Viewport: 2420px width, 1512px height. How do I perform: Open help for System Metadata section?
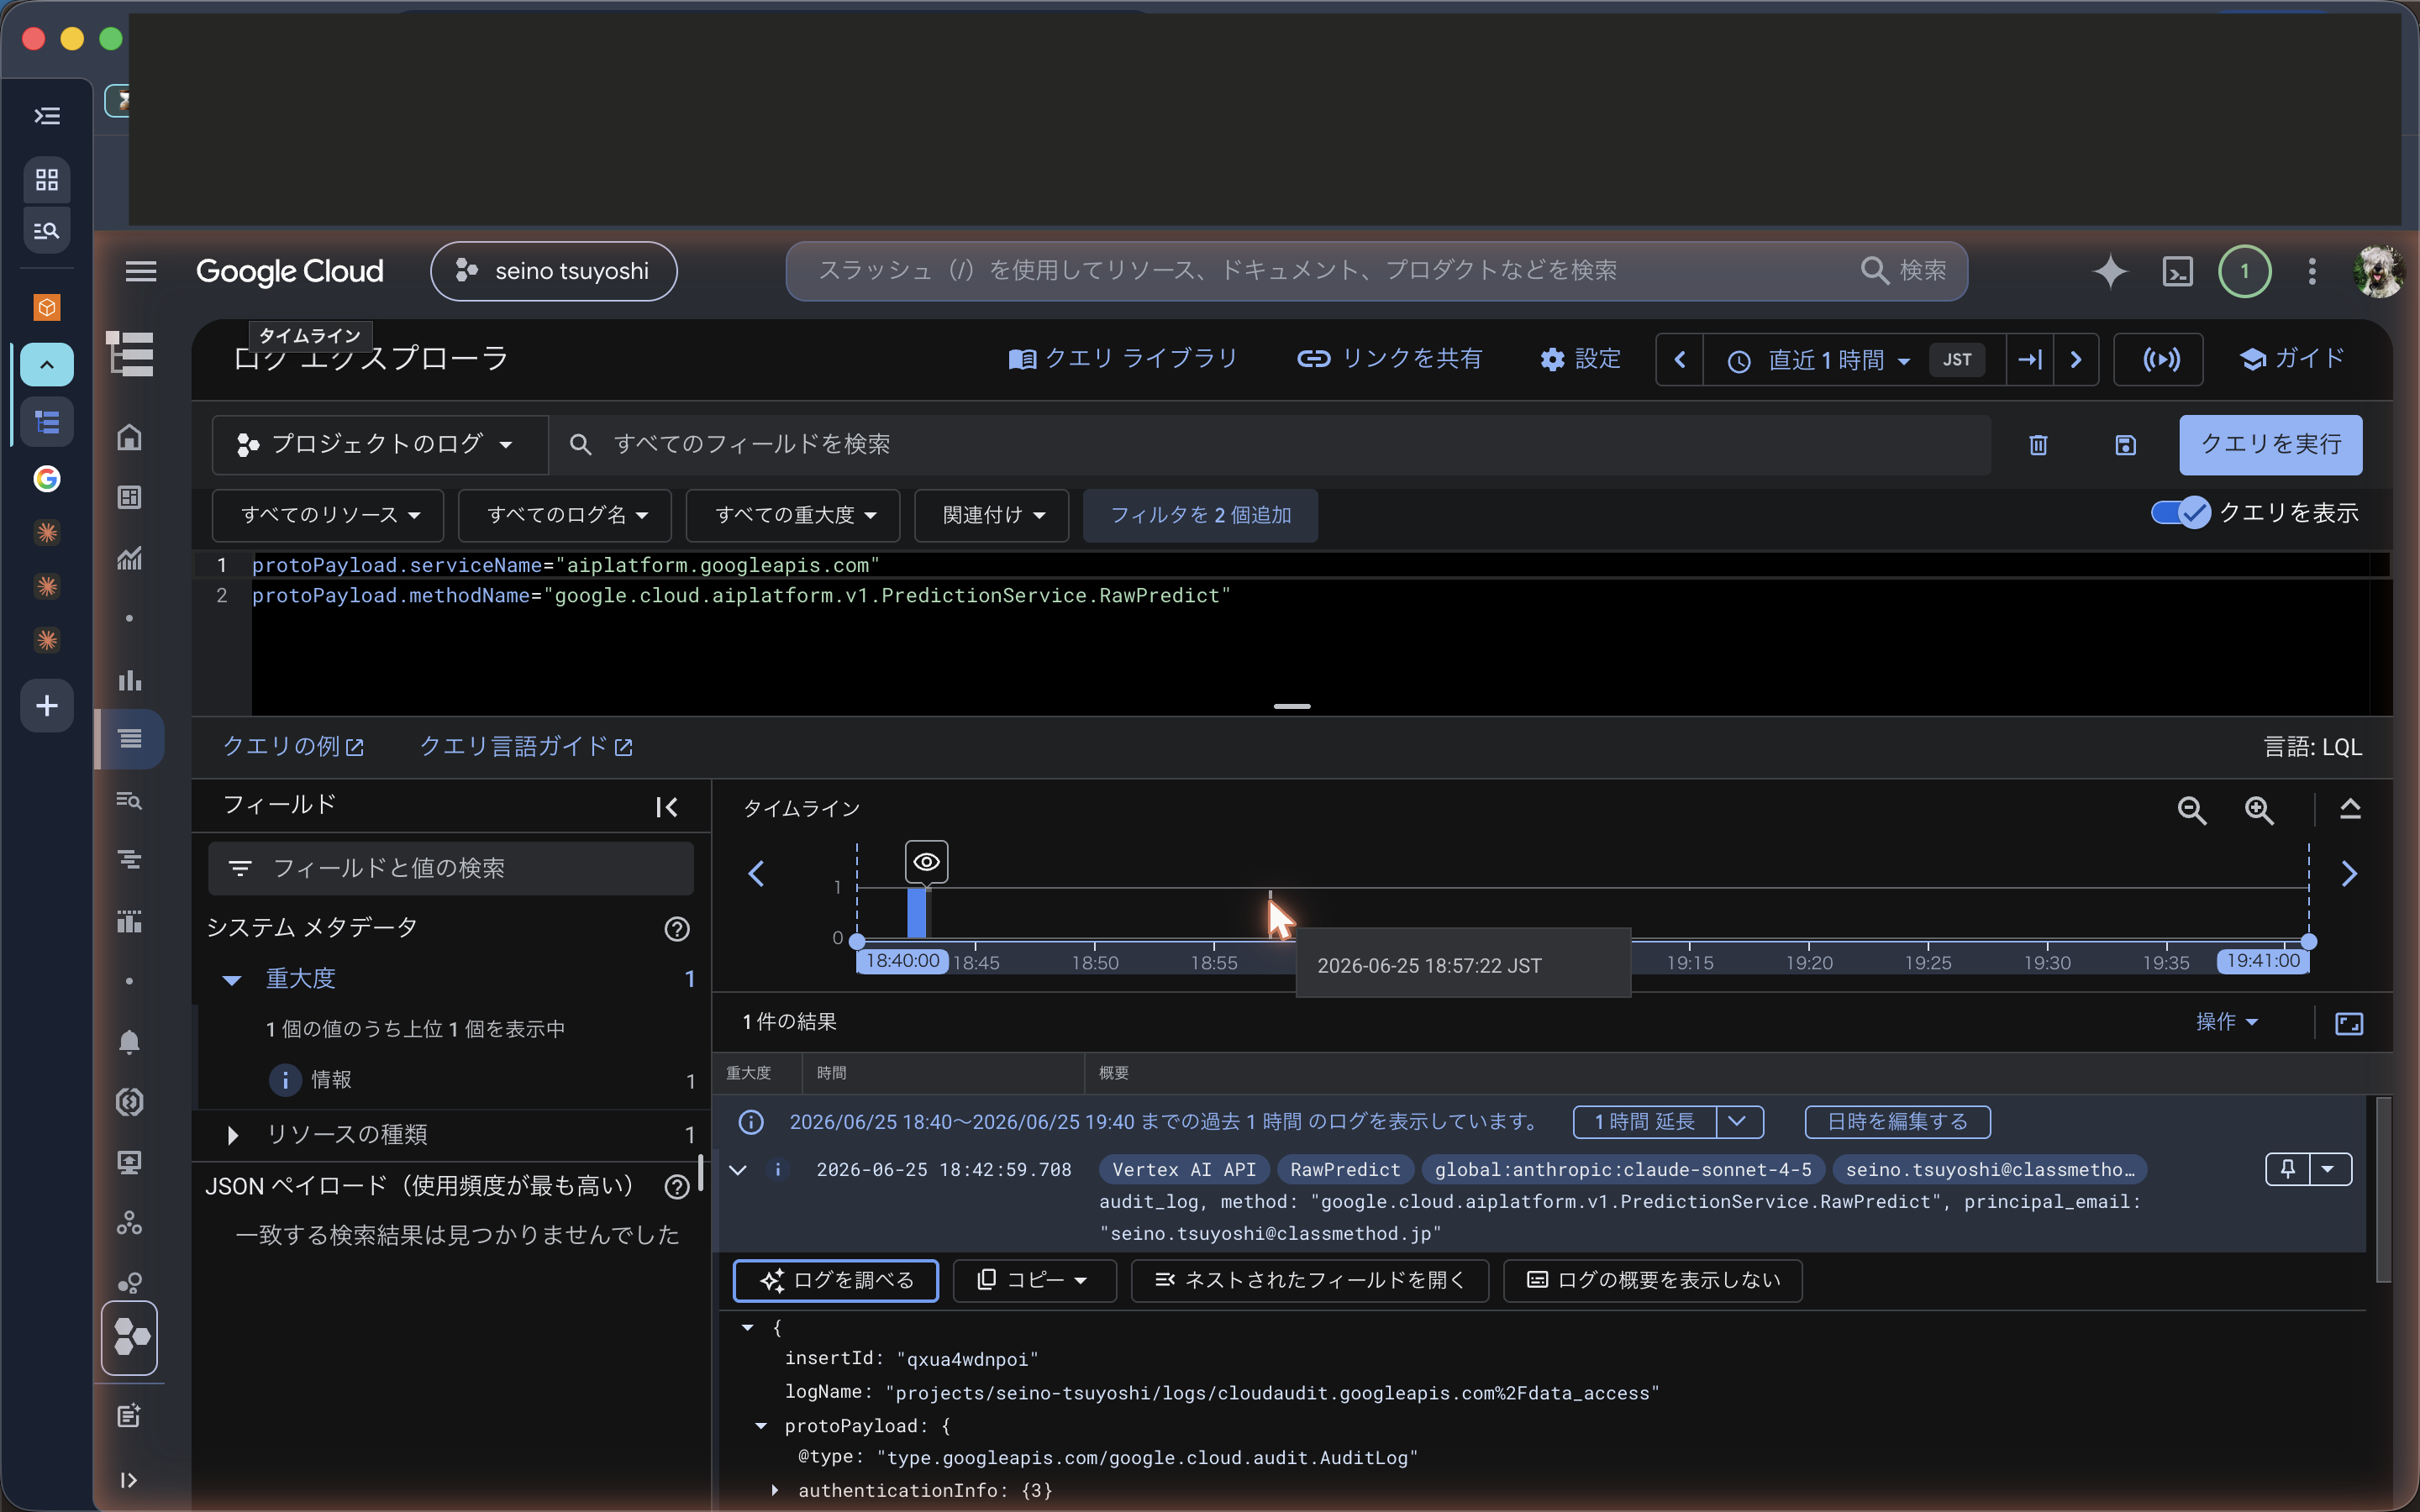(677, 929)
